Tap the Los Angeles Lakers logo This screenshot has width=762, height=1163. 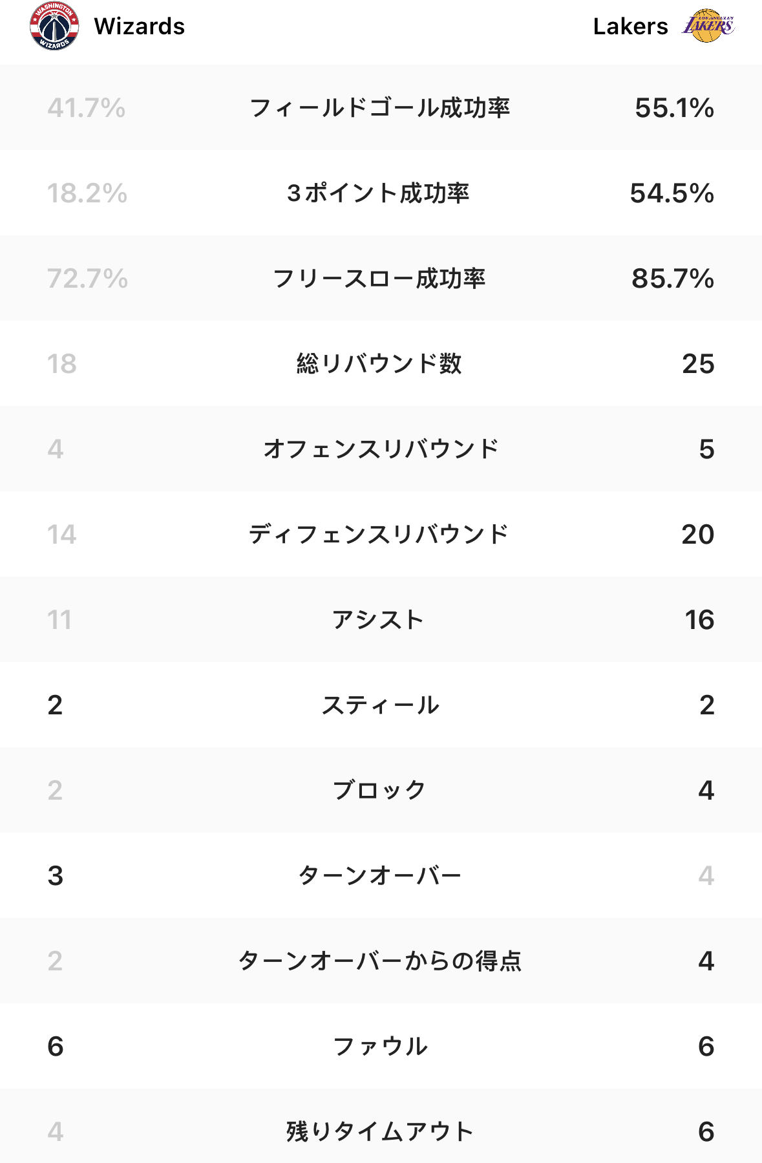click(x=708, y=26)
